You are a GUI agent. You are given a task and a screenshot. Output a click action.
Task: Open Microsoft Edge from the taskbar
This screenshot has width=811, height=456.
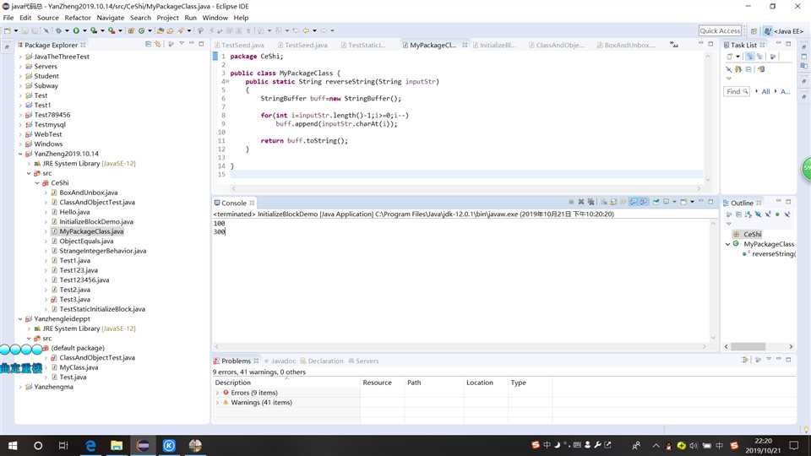[90, 445]
